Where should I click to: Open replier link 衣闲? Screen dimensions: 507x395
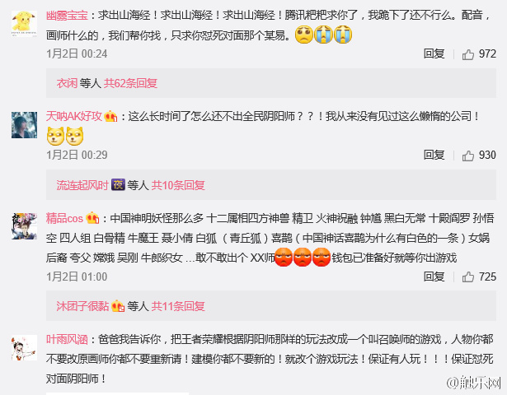point(68,83)
